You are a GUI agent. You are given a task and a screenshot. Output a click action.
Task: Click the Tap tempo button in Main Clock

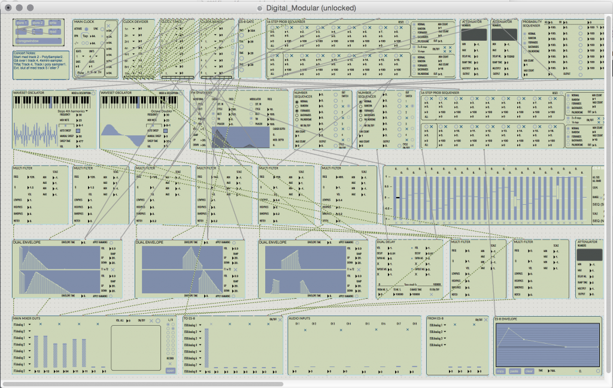85,36
